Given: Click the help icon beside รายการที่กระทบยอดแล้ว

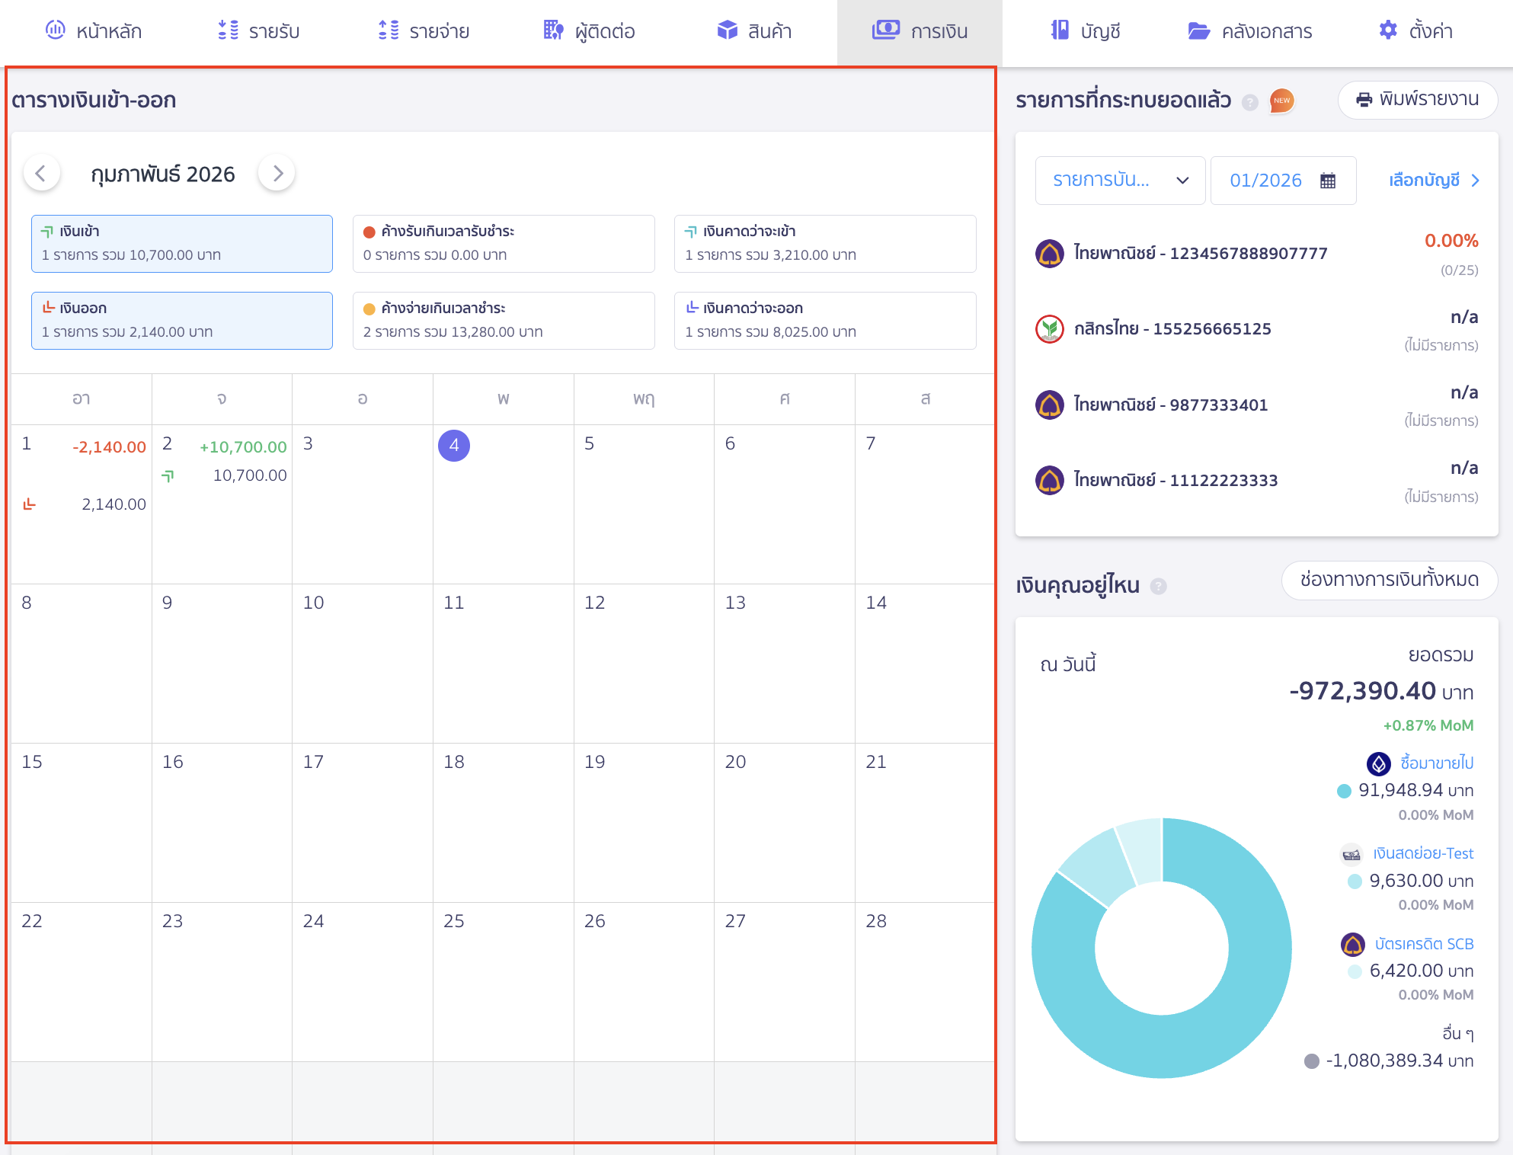Looking at the screenshot, I should point(1250,102).
